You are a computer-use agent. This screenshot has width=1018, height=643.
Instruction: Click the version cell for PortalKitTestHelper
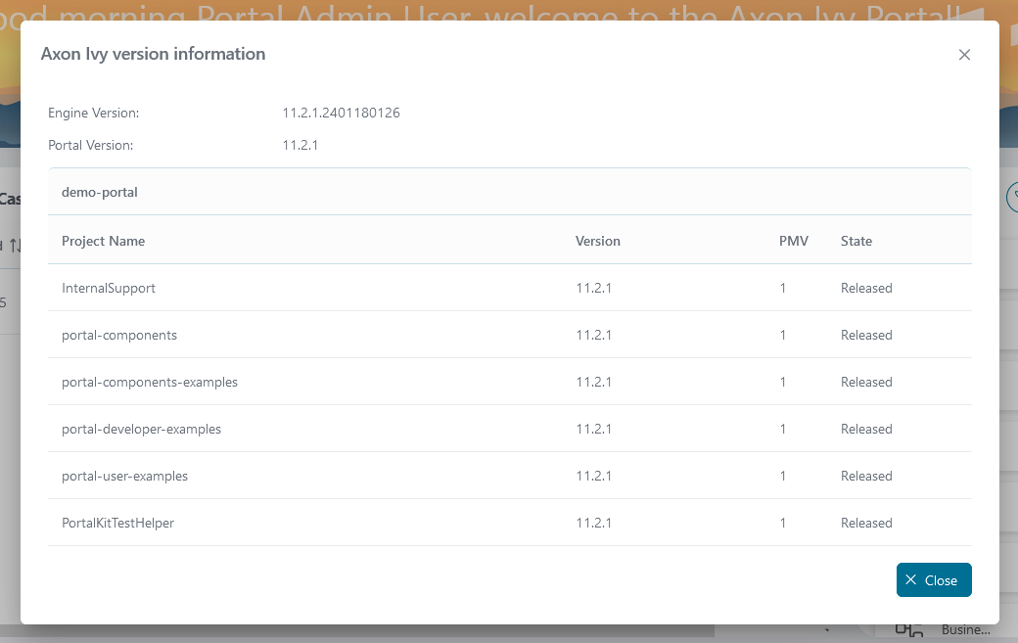(593, 523)
